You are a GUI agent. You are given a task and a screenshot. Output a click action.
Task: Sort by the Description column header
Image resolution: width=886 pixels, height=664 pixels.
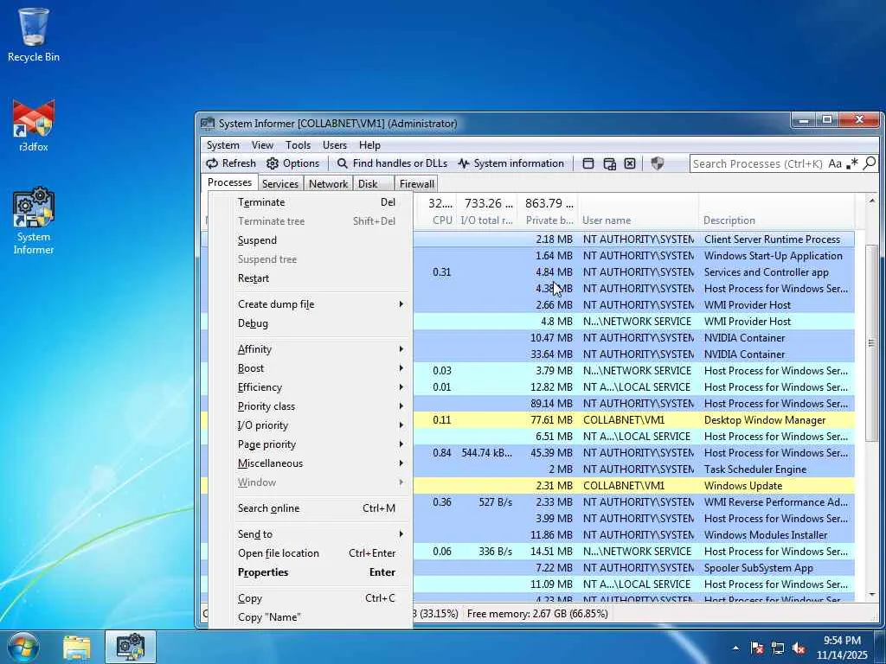(x=776, y=212)
